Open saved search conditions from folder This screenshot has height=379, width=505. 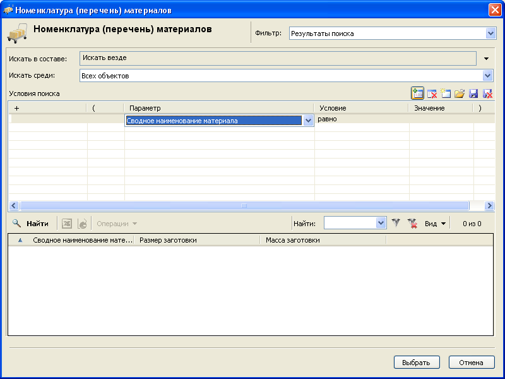460,93
